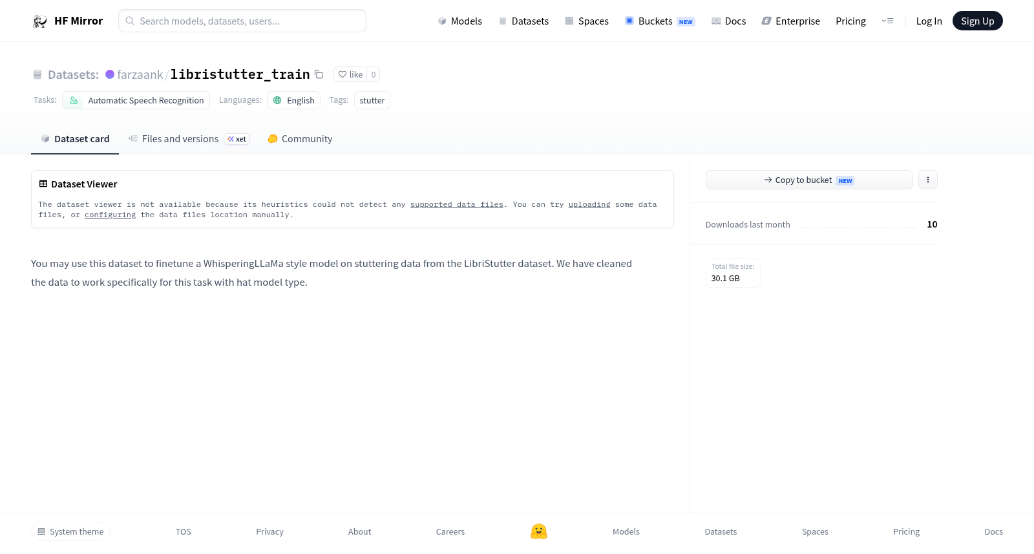The height and width of the screenshot is (554, 1034).
Task: Open the Datasets breadcrumb link
Action: click(73, 74)
